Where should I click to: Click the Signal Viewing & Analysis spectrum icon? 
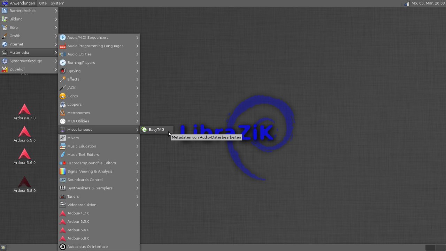click(x=63, y=171)
